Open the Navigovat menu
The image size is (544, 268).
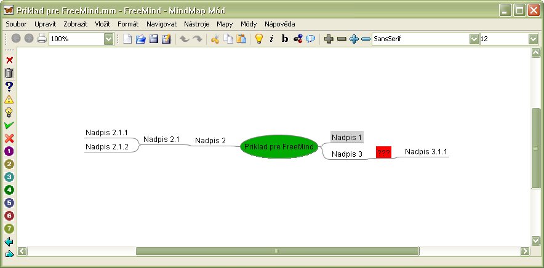point(162,24)
